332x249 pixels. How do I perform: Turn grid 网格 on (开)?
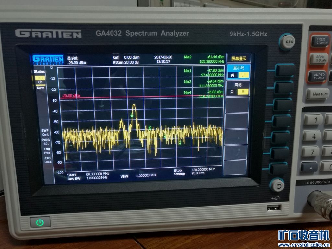click(x=243, y=92)
